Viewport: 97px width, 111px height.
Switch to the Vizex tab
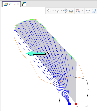point(11,4)
